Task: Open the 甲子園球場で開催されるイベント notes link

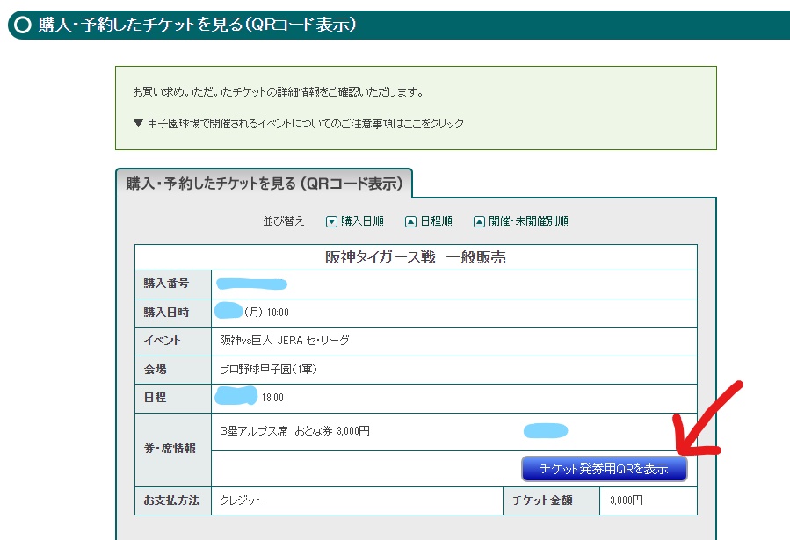Action: pos(305,123)
